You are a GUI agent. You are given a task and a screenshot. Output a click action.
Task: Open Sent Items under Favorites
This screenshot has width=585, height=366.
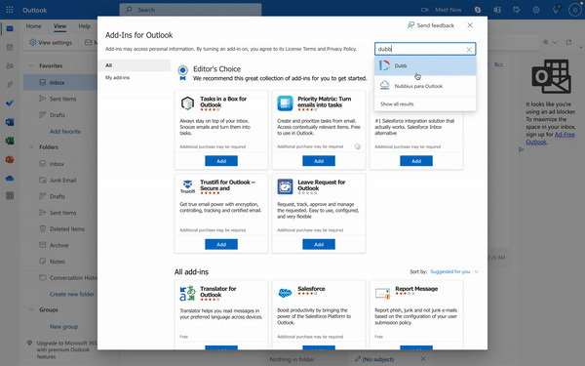click(62, 99)
